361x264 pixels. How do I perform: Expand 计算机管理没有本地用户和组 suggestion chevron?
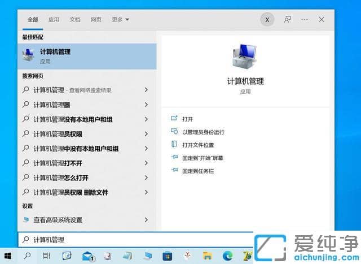pyautogui.click(x=146, y=119)
